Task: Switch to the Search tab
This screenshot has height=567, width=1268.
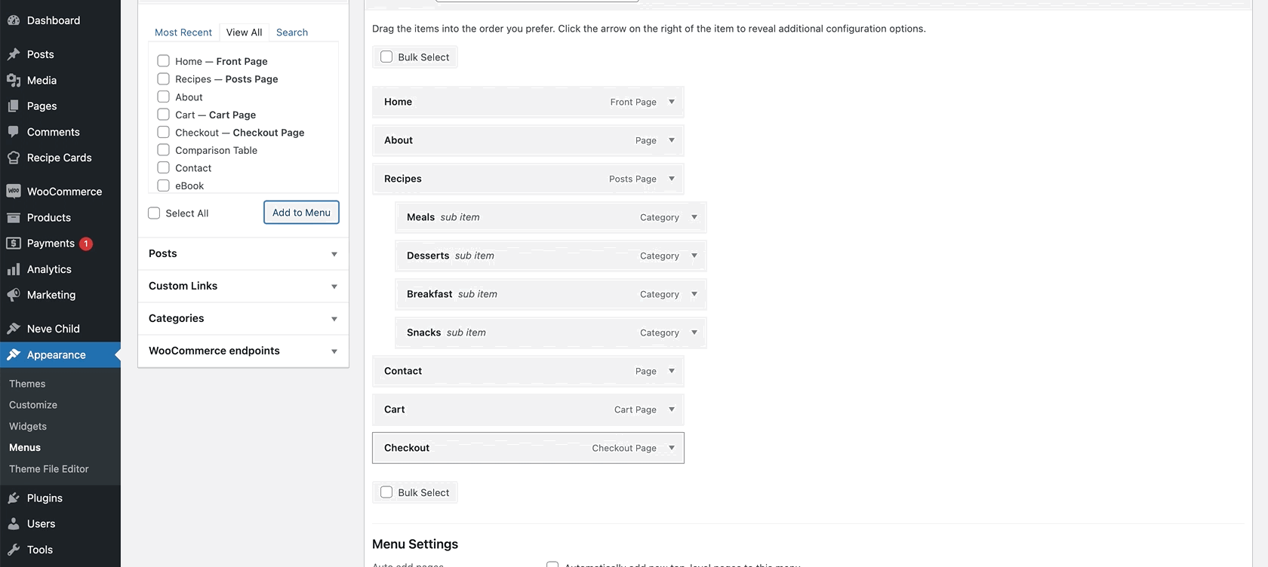Action: click(x=292, y=32)
